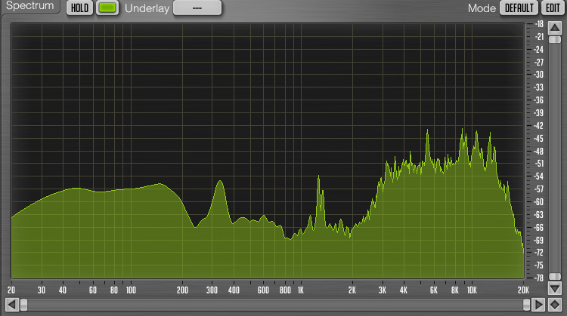Toggle the green spectrum enable button

click(x=108, y=8)
